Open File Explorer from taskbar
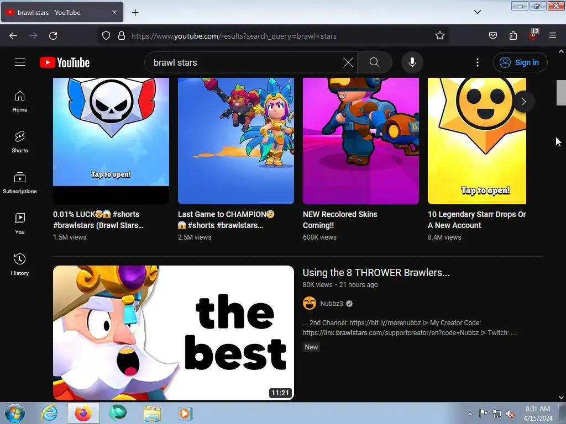Screen dimensions: 566x424 pos(152,413)
